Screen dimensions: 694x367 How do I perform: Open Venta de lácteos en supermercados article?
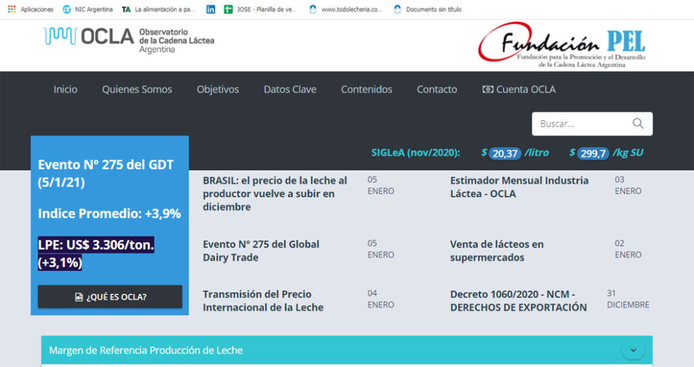coord(496,251)
